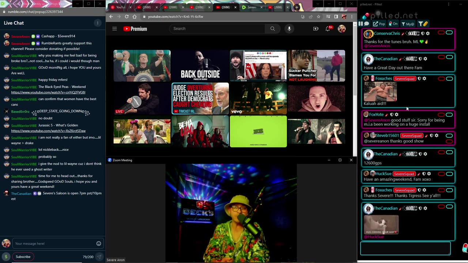Click the Pop out button in Pilled
This screenshot has width=468, height=263.
point(379,24)
